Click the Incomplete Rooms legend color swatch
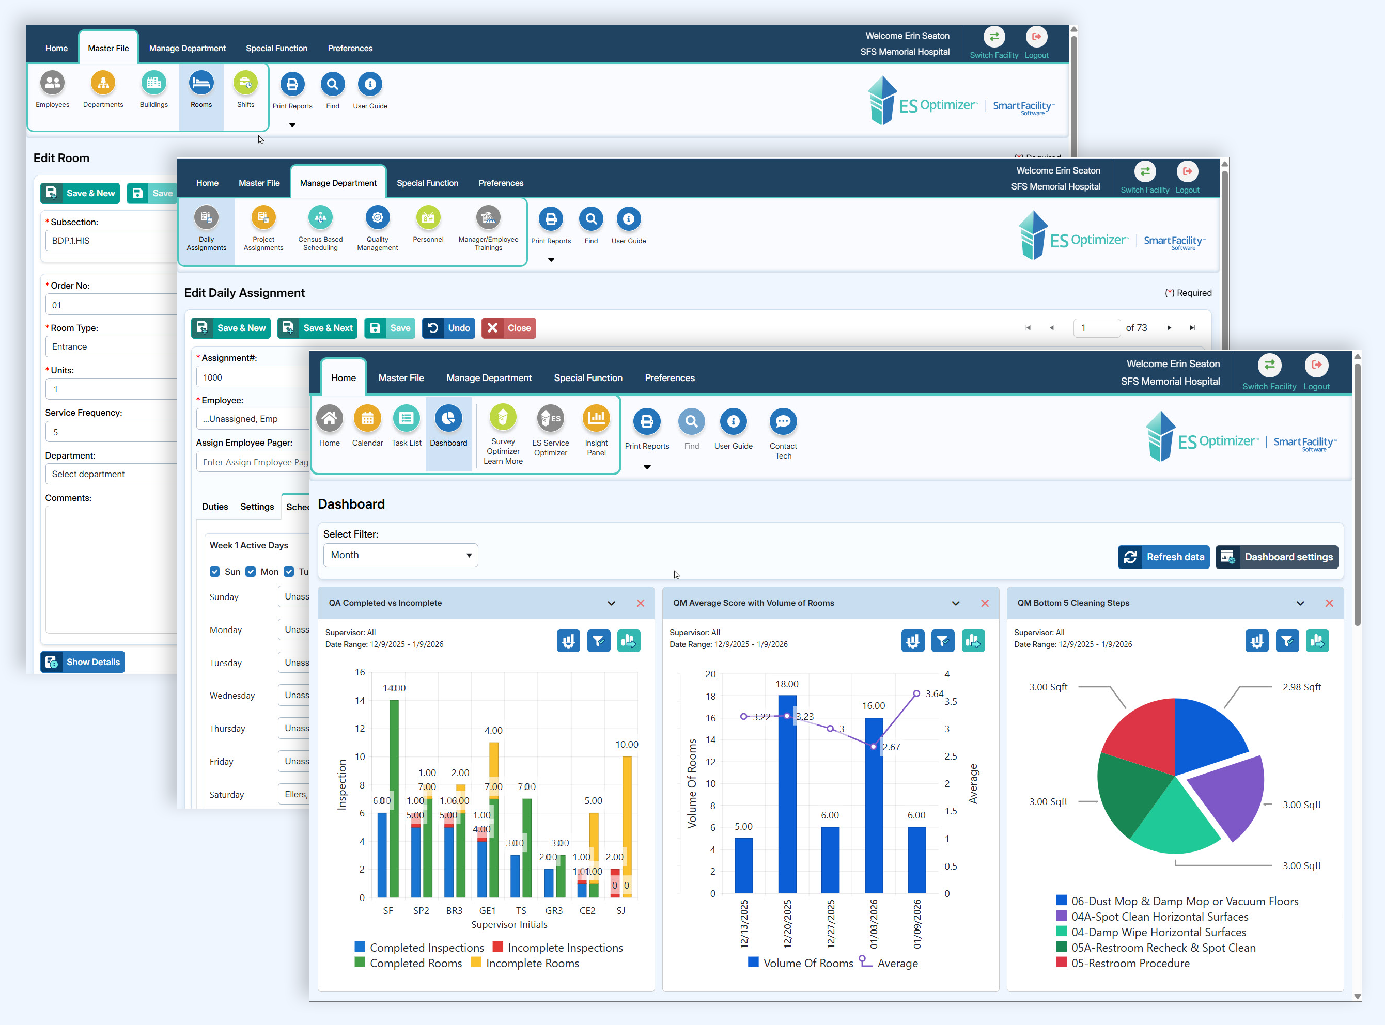The height and width of the screenshot is (1025, 1385). tap(476, 963)
